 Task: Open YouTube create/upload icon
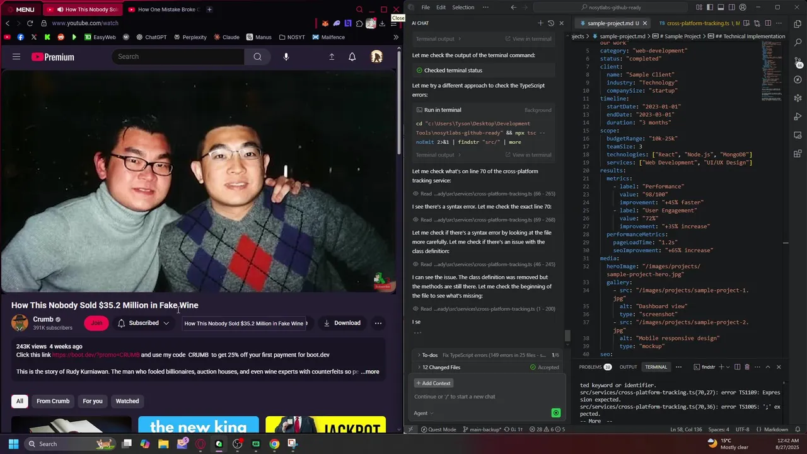tap(332, 57)
